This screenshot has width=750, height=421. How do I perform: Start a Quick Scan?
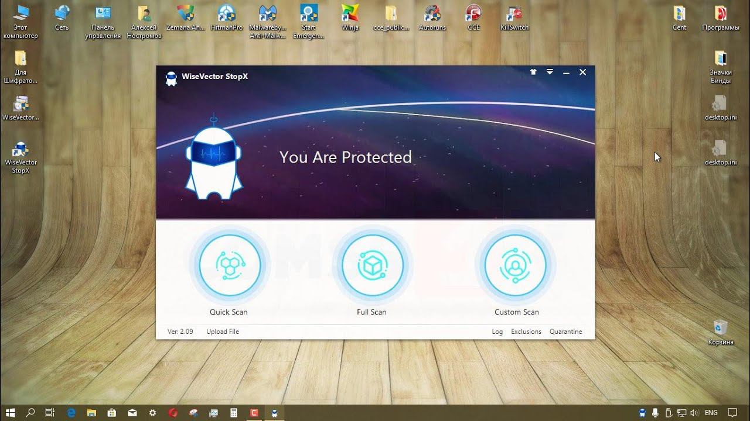(x=230, y=265)
